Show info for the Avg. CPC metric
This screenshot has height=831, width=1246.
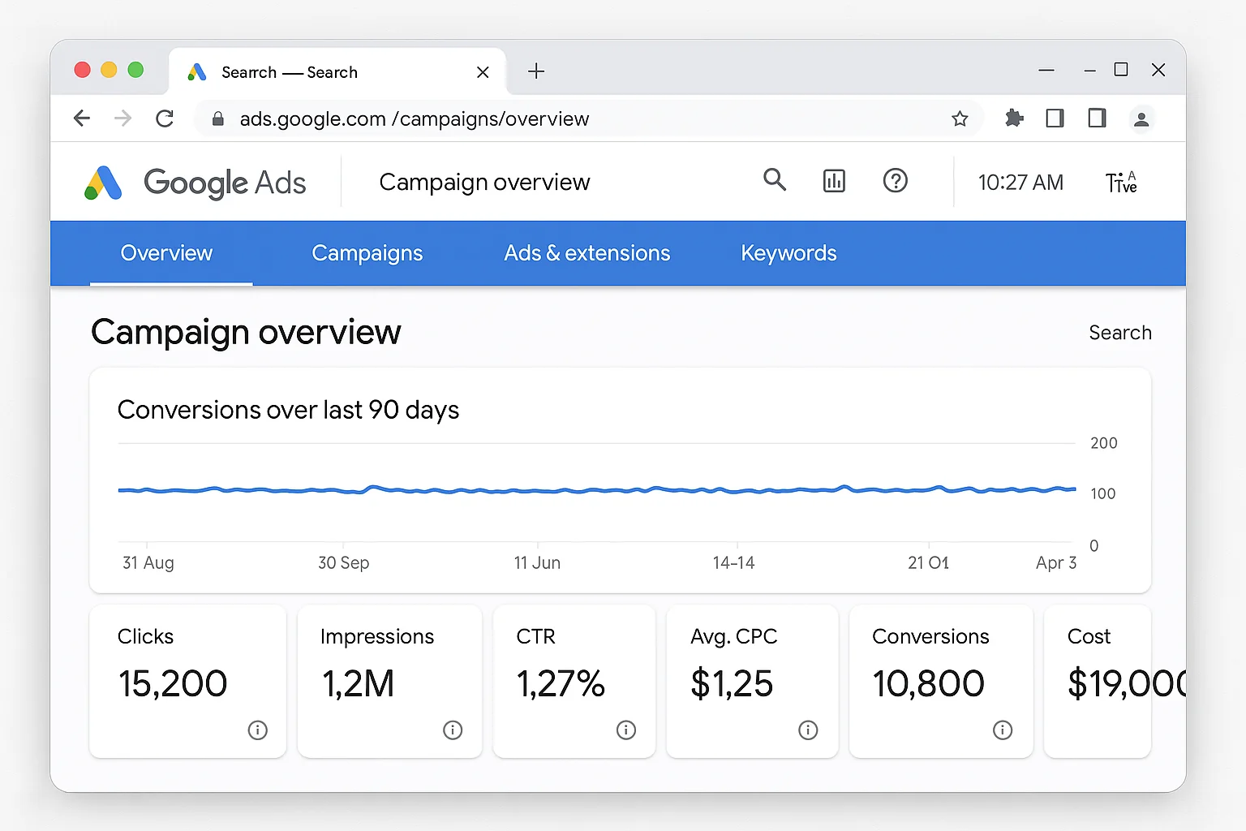[808, 730]
